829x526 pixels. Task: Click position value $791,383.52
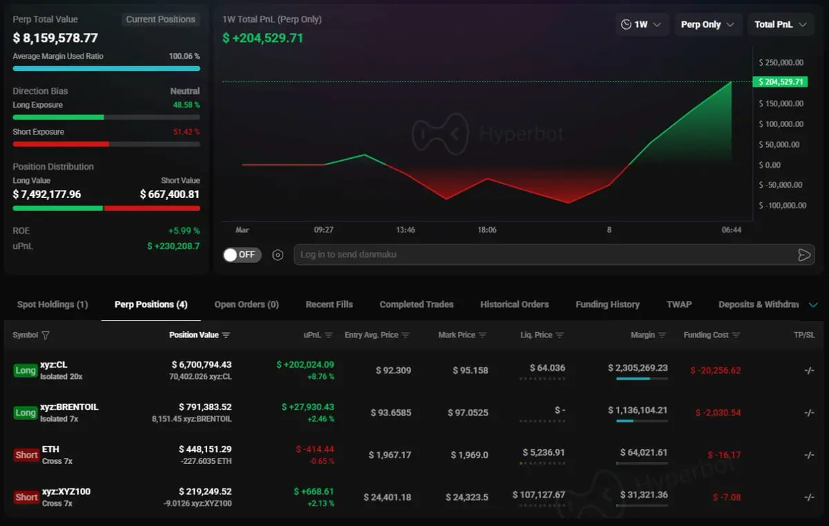(205, 407)
